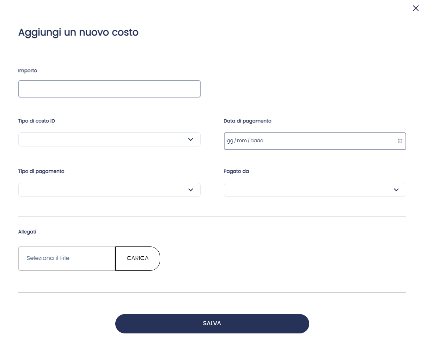Expand the Tipo di costo ID select box
Screen dimensions: 421x338
point(102,139)
